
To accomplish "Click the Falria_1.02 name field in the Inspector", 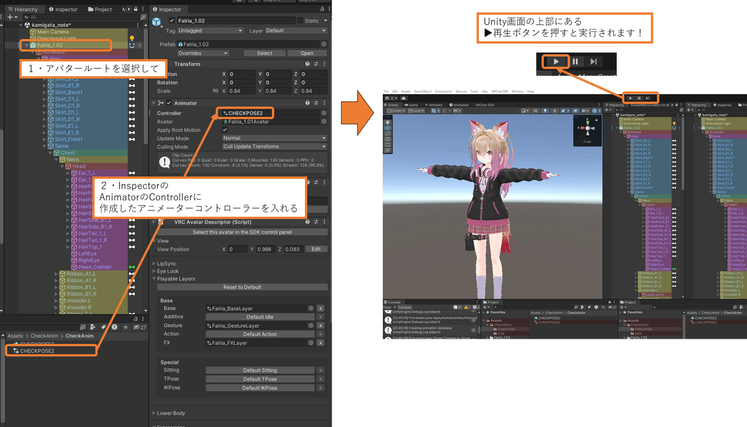I will click(x=237, y=21).
